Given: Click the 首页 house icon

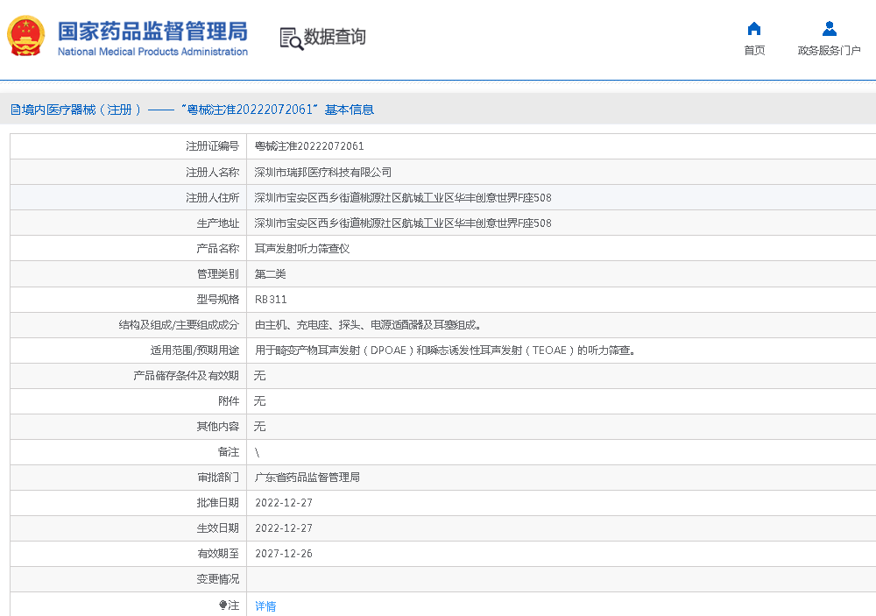Looking at the screenshot, I should coord(753,29).
